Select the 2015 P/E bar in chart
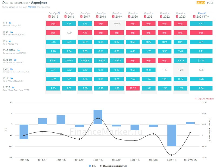The width and height of the screenshot is (216, 167). tap(24, 132)
